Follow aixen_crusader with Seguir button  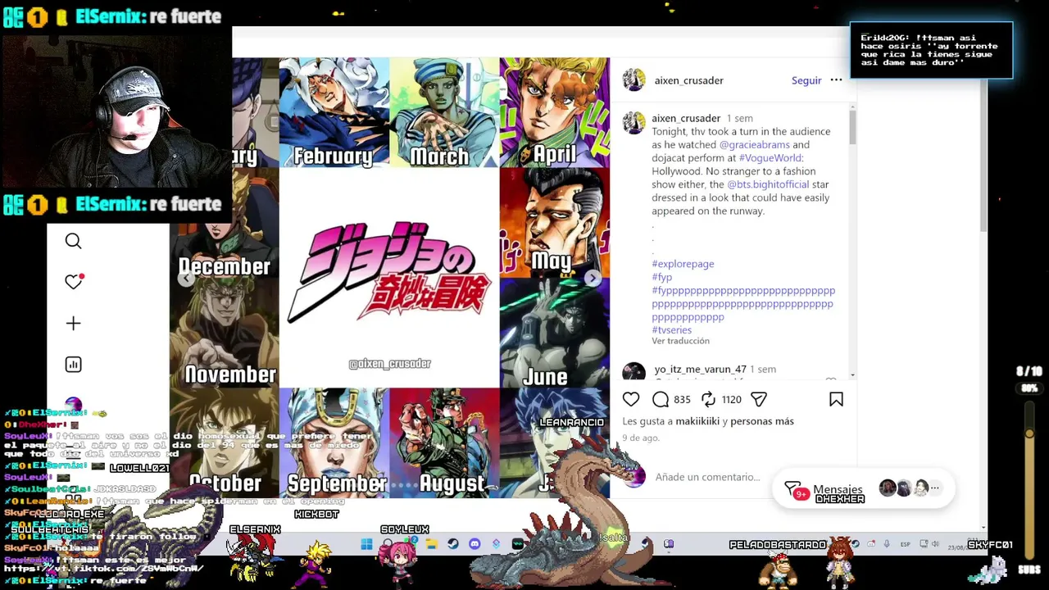(x=806, y=80)
